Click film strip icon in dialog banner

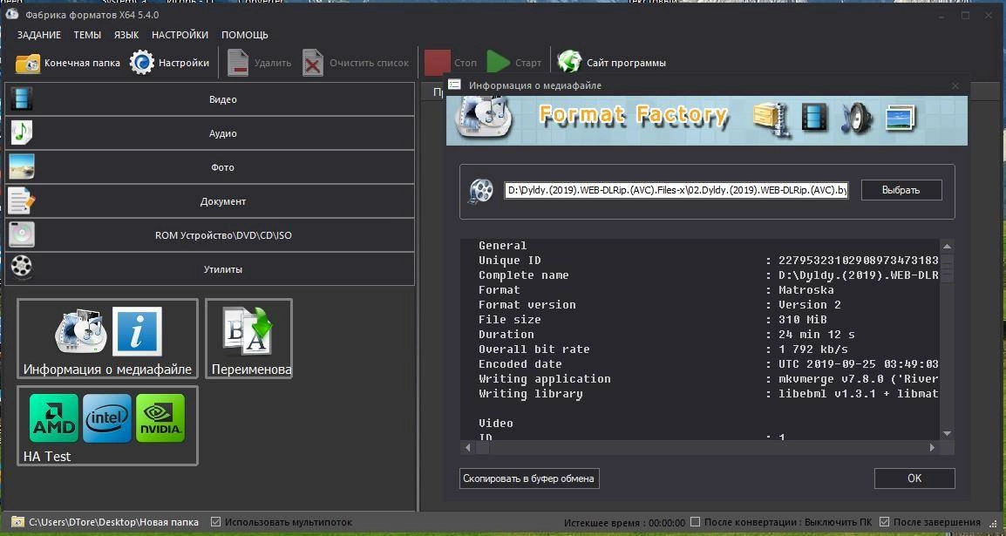coord(814,119)
